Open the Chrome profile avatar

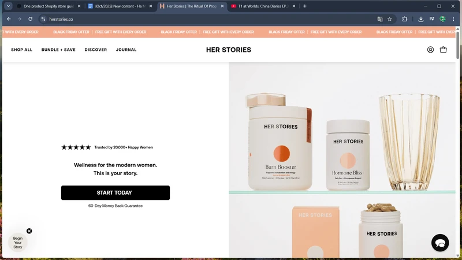[442, 19]
